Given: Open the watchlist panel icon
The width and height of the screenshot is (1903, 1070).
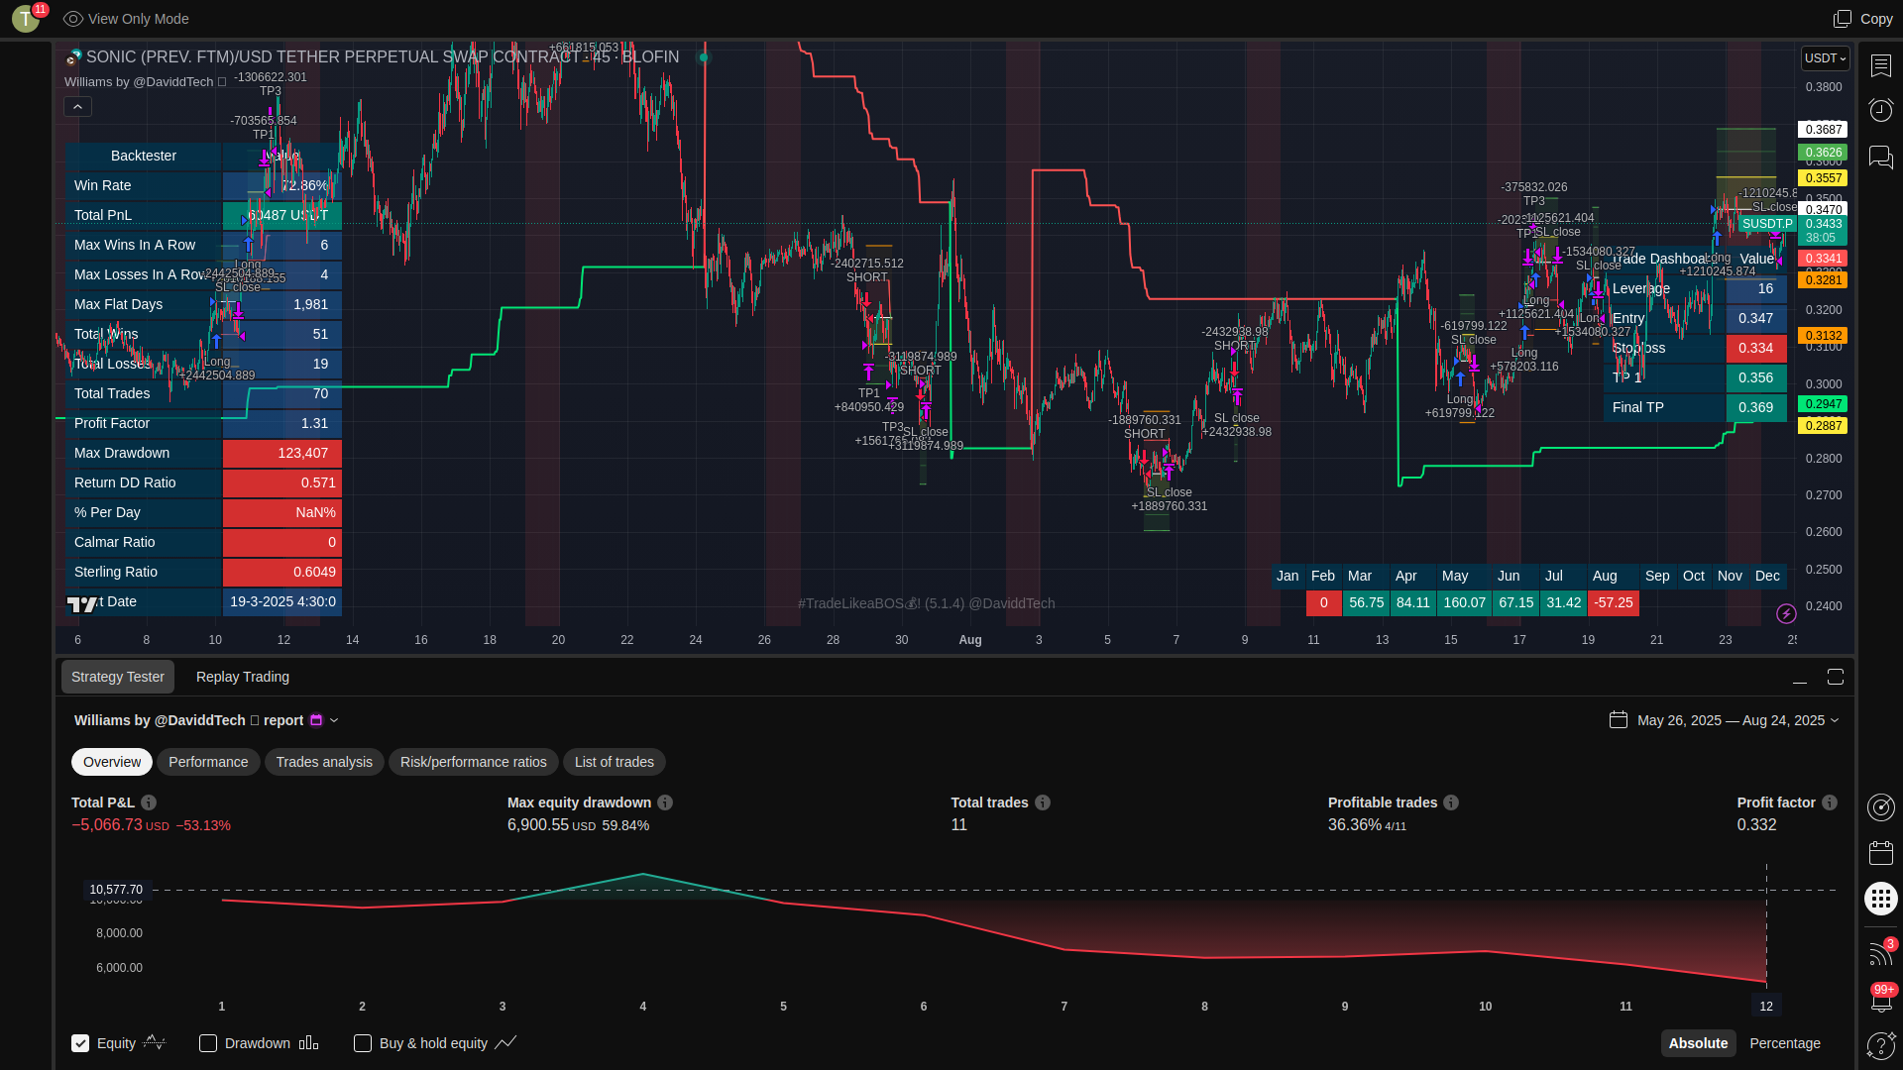Looking at the screenshot, I should coord(1880,65).
